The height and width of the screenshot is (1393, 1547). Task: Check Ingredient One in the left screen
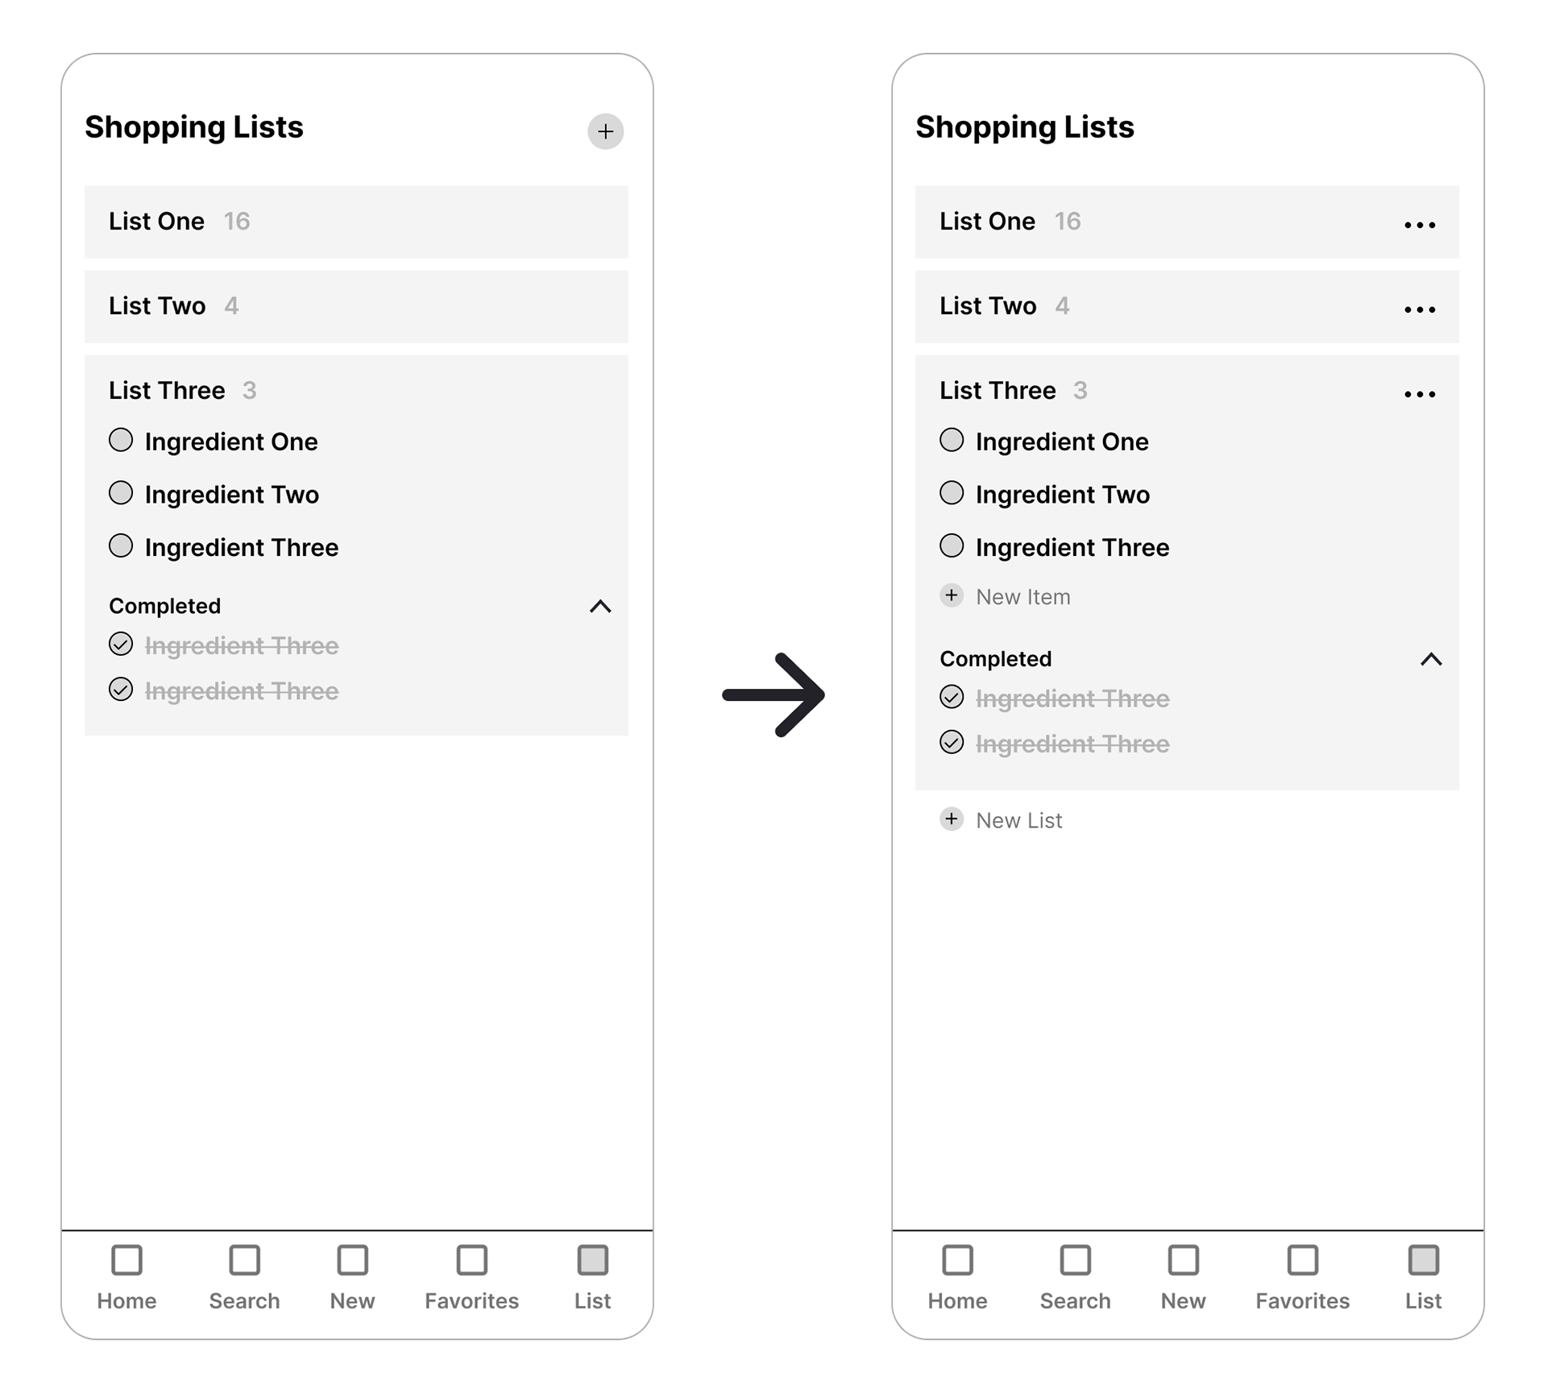121,440
